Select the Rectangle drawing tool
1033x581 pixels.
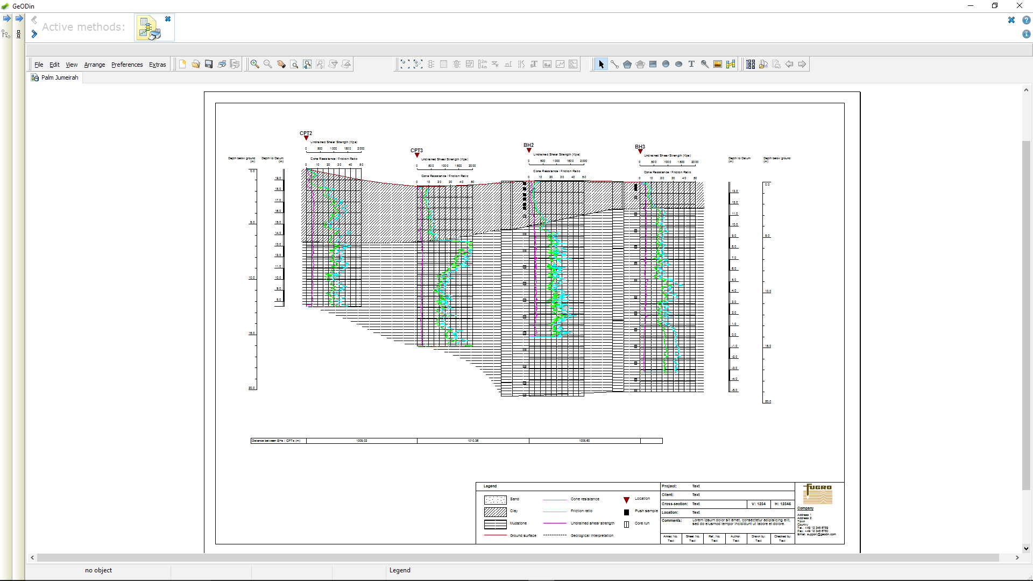pyautogui.click(x=653, y=64)
